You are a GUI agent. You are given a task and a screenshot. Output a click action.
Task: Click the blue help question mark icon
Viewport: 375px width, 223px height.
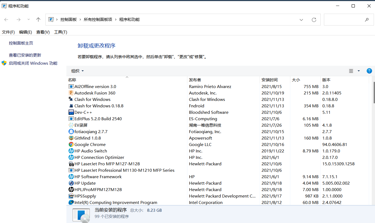point(369,71)
